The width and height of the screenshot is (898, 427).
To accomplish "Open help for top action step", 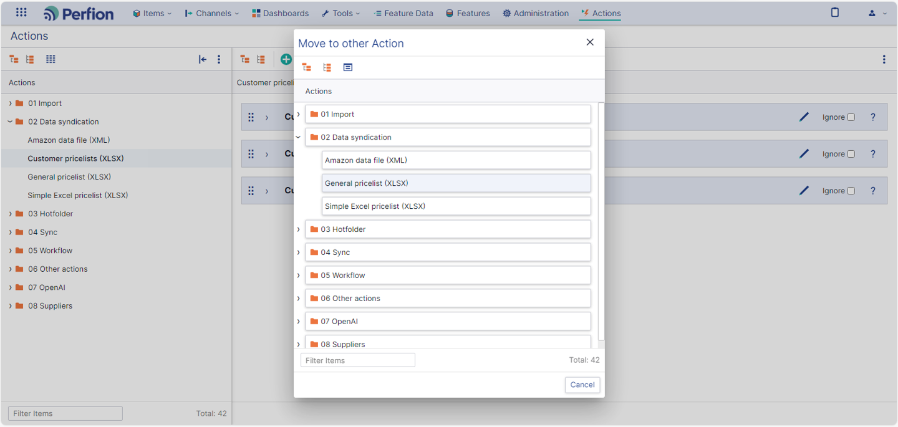I will (873, 117).
